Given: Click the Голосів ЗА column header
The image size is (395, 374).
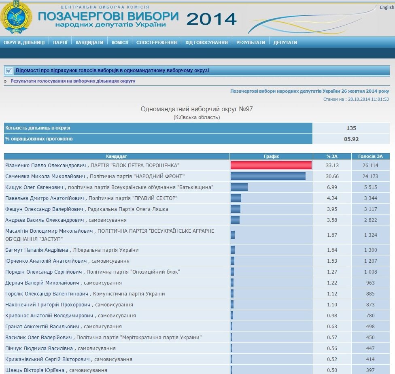Looking at the screenshot, I should [371, 156].
